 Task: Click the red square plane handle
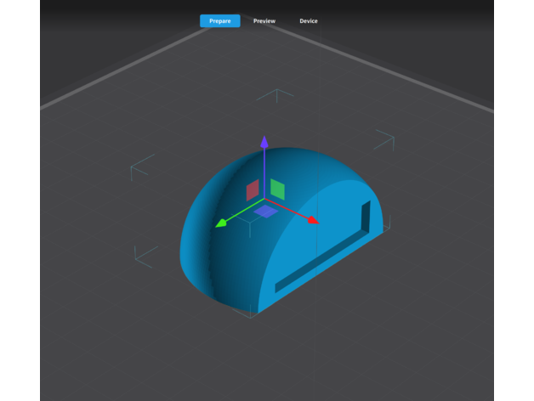coord(253,189)
